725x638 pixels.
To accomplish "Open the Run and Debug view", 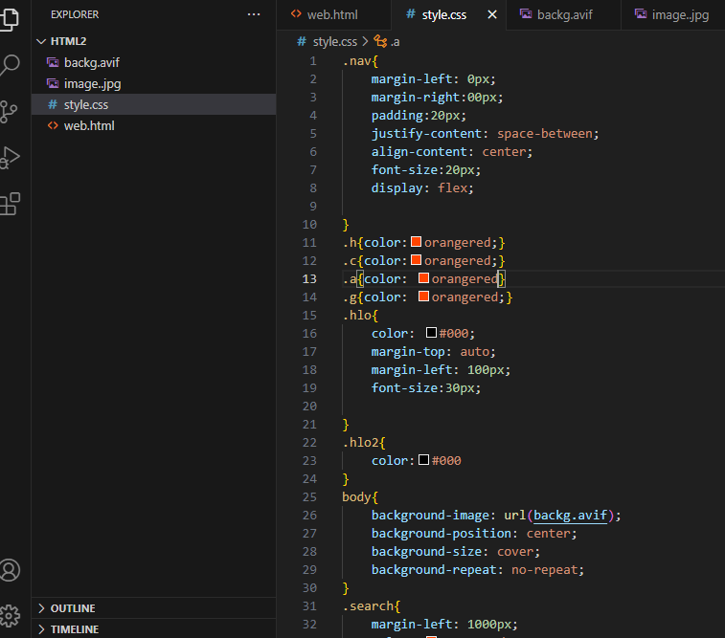I will tap(10, 158).
